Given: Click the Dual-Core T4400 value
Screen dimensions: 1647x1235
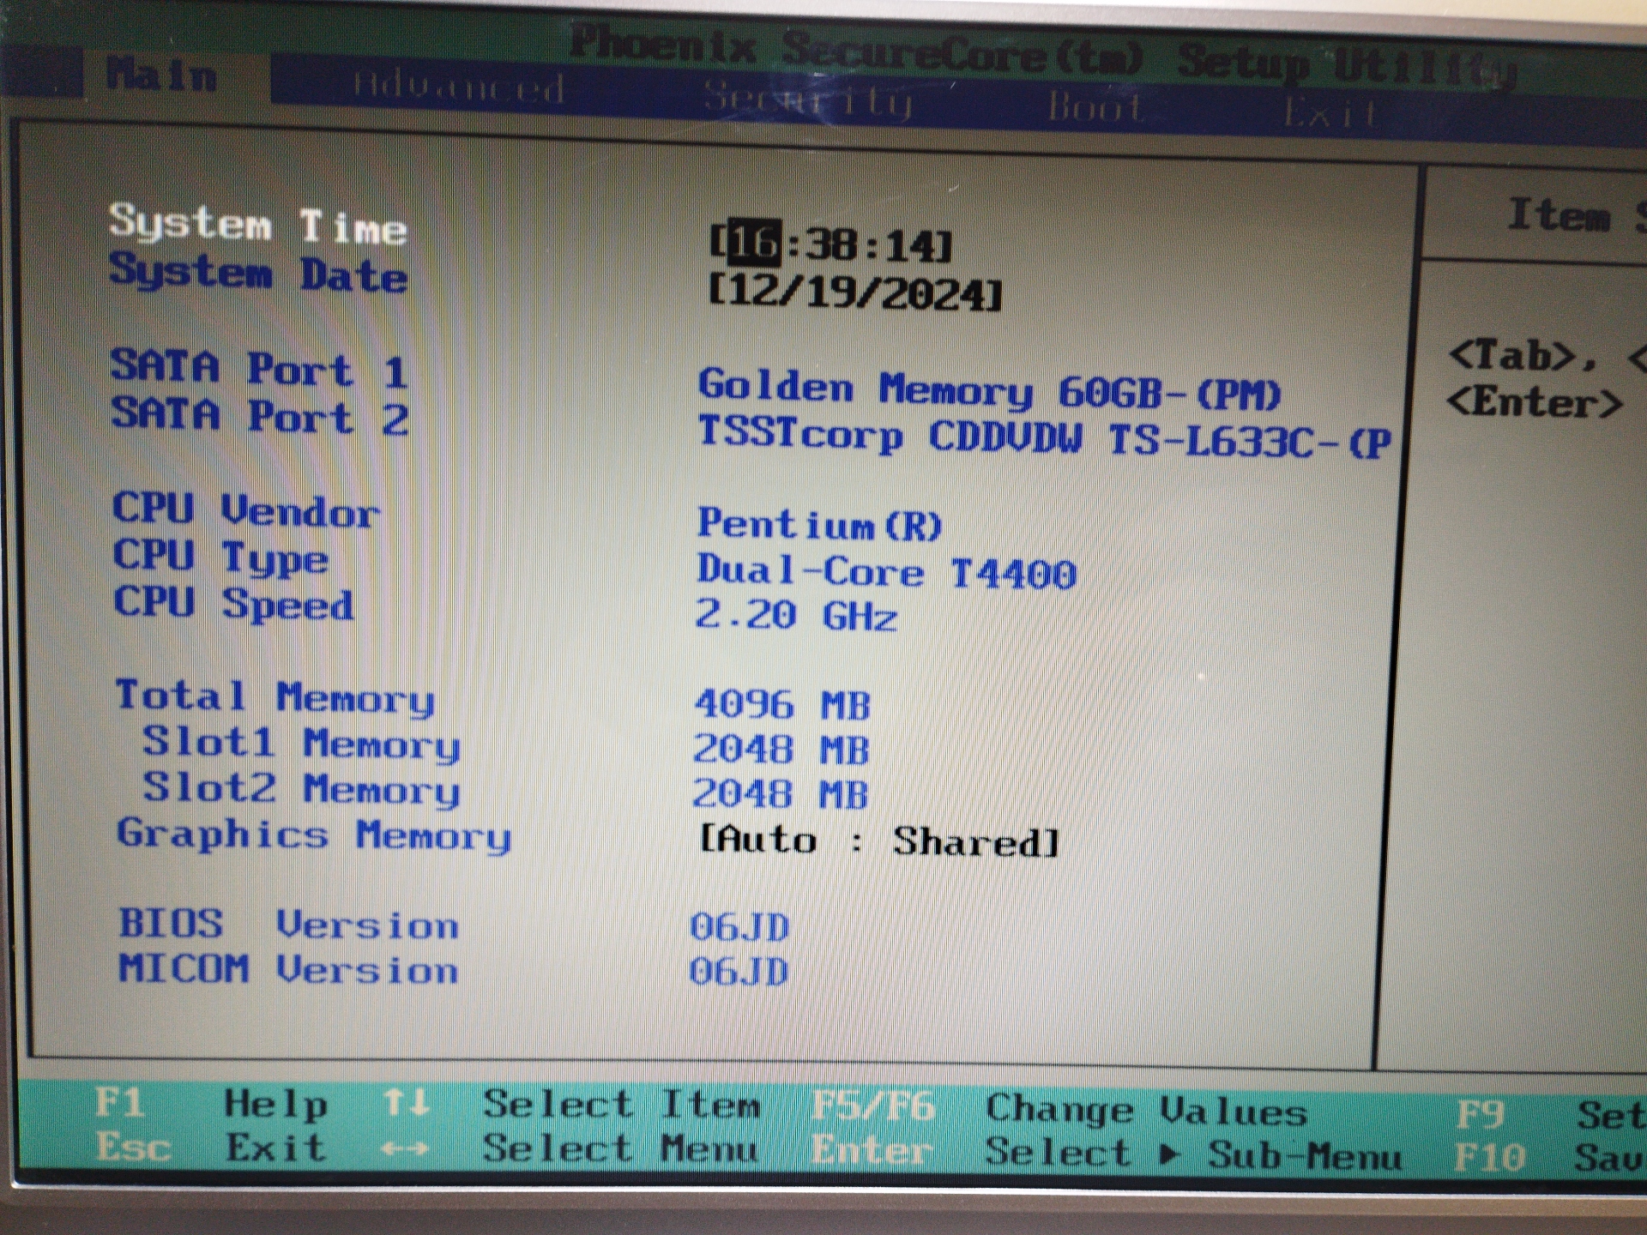Looking at the screenshot, I should 886,571.
